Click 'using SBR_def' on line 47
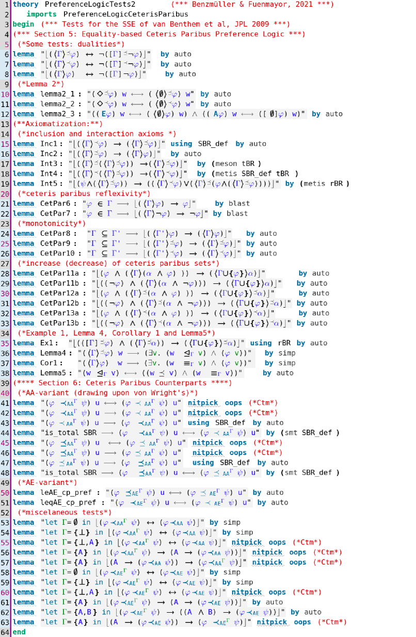The image size is (416, 637). (x=221, y=462)
